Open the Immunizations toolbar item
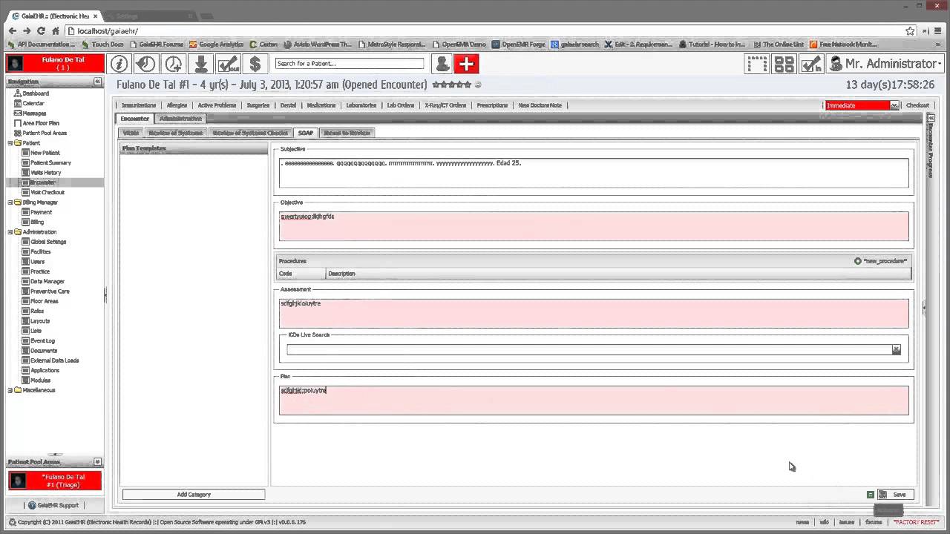Screen dimensions: 950x534 pyautogui.click(x=139, y=105)
